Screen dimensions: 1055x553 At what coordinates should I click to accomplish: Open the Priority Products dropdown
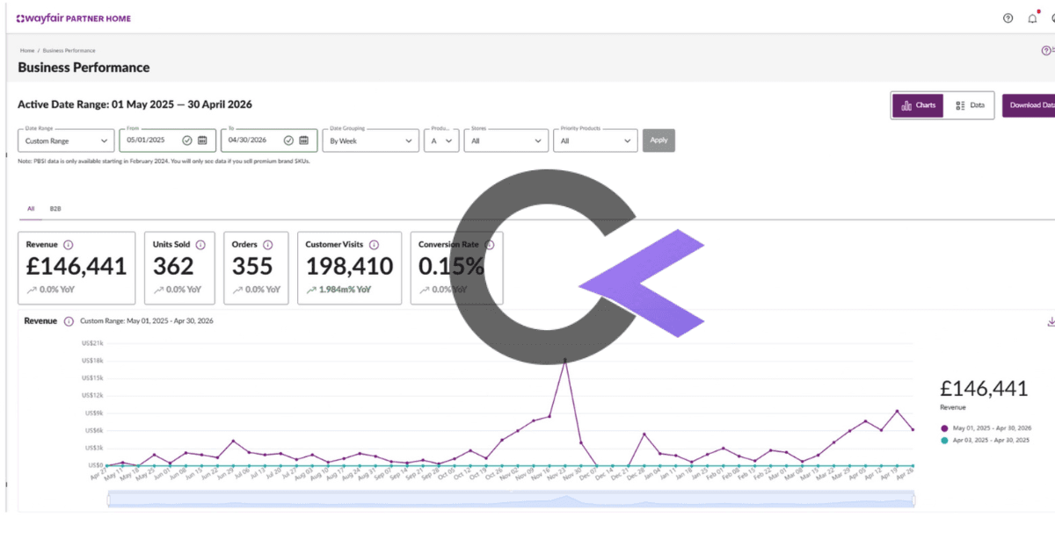595,140
